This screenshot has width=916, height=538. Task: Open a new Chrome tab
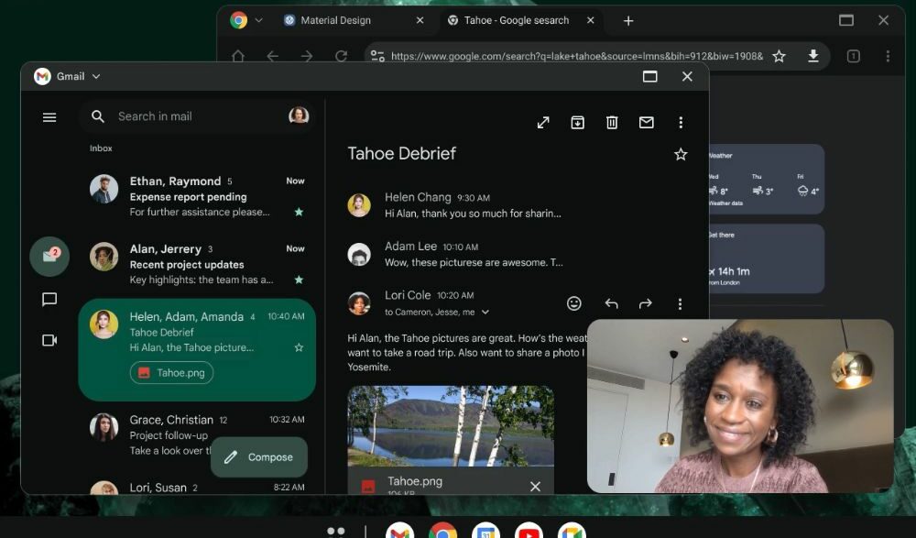(628, 21)
